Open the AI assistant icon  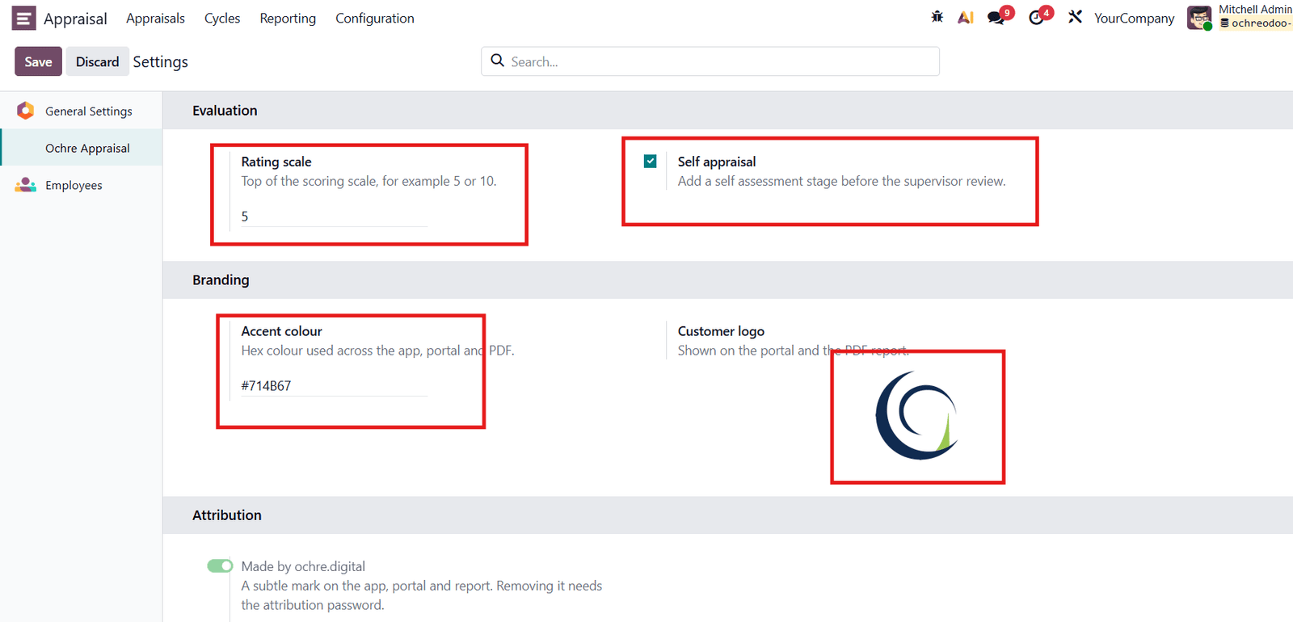(966, 17)
